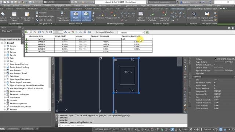
Task: Expand the Surface tree node
Action: pyautogui.click(x=5, y=52)
